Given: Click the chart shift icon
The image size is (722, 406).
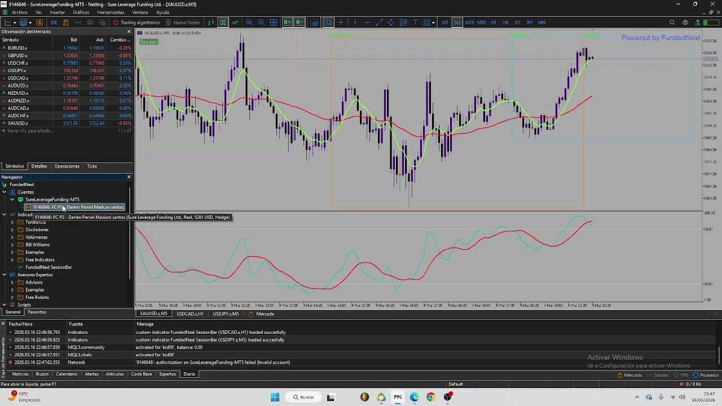Looking at the screenshot, I should [300, 23].
